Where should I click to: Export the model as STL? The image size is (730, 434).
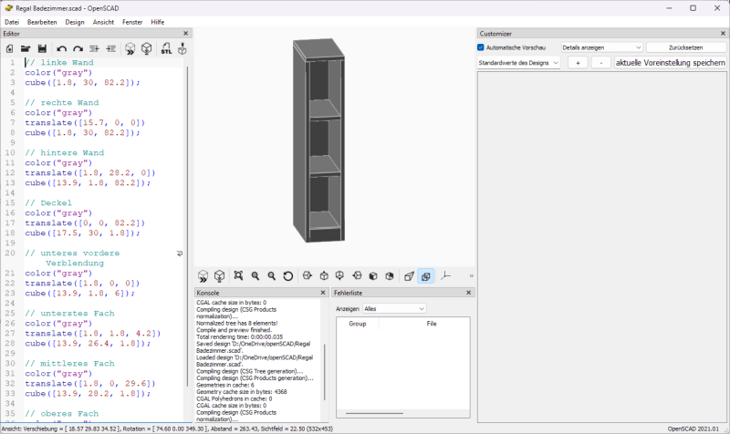click(166, 49)
